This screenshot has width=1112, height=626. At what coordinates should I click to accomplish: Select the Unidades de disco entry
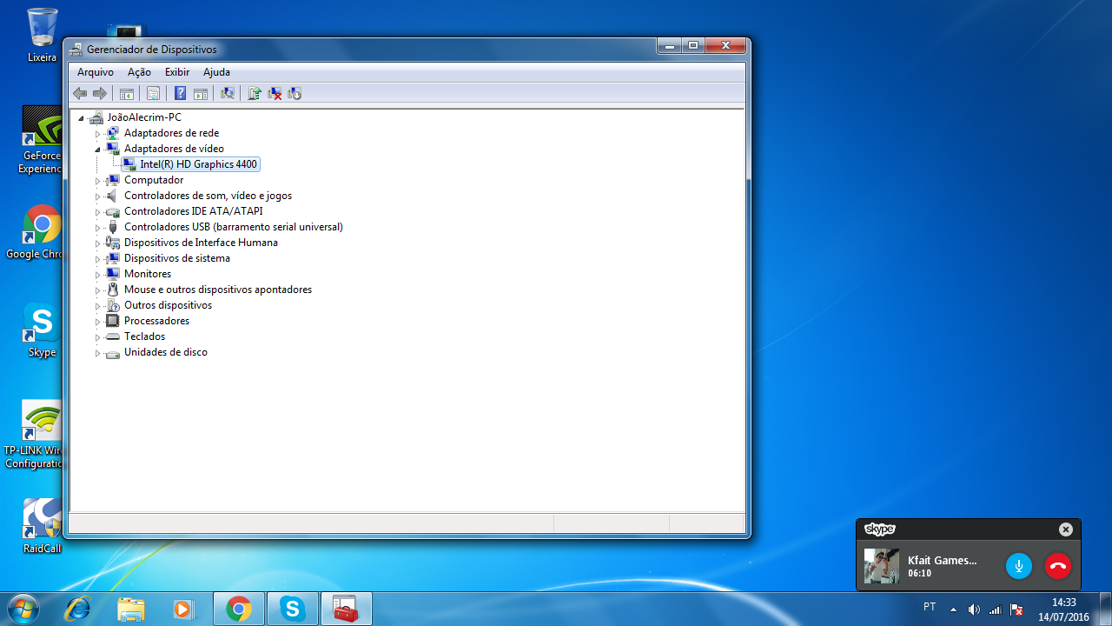[166, 352]
